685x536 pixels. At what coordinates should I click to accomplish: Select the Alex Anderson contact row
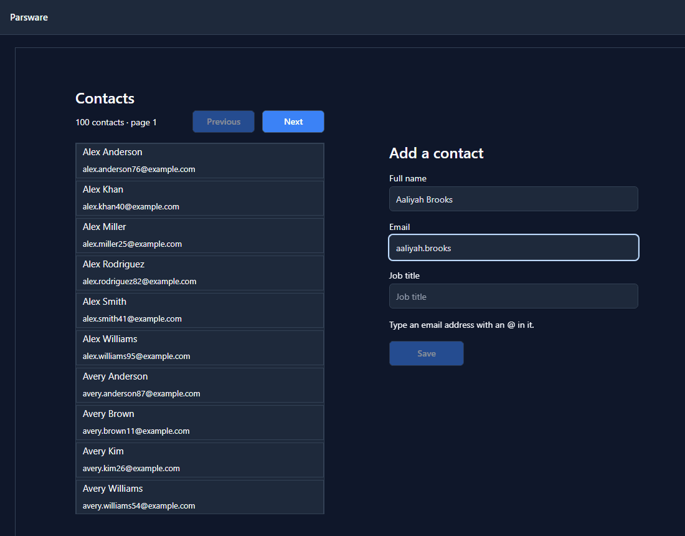tap(200, 160)
